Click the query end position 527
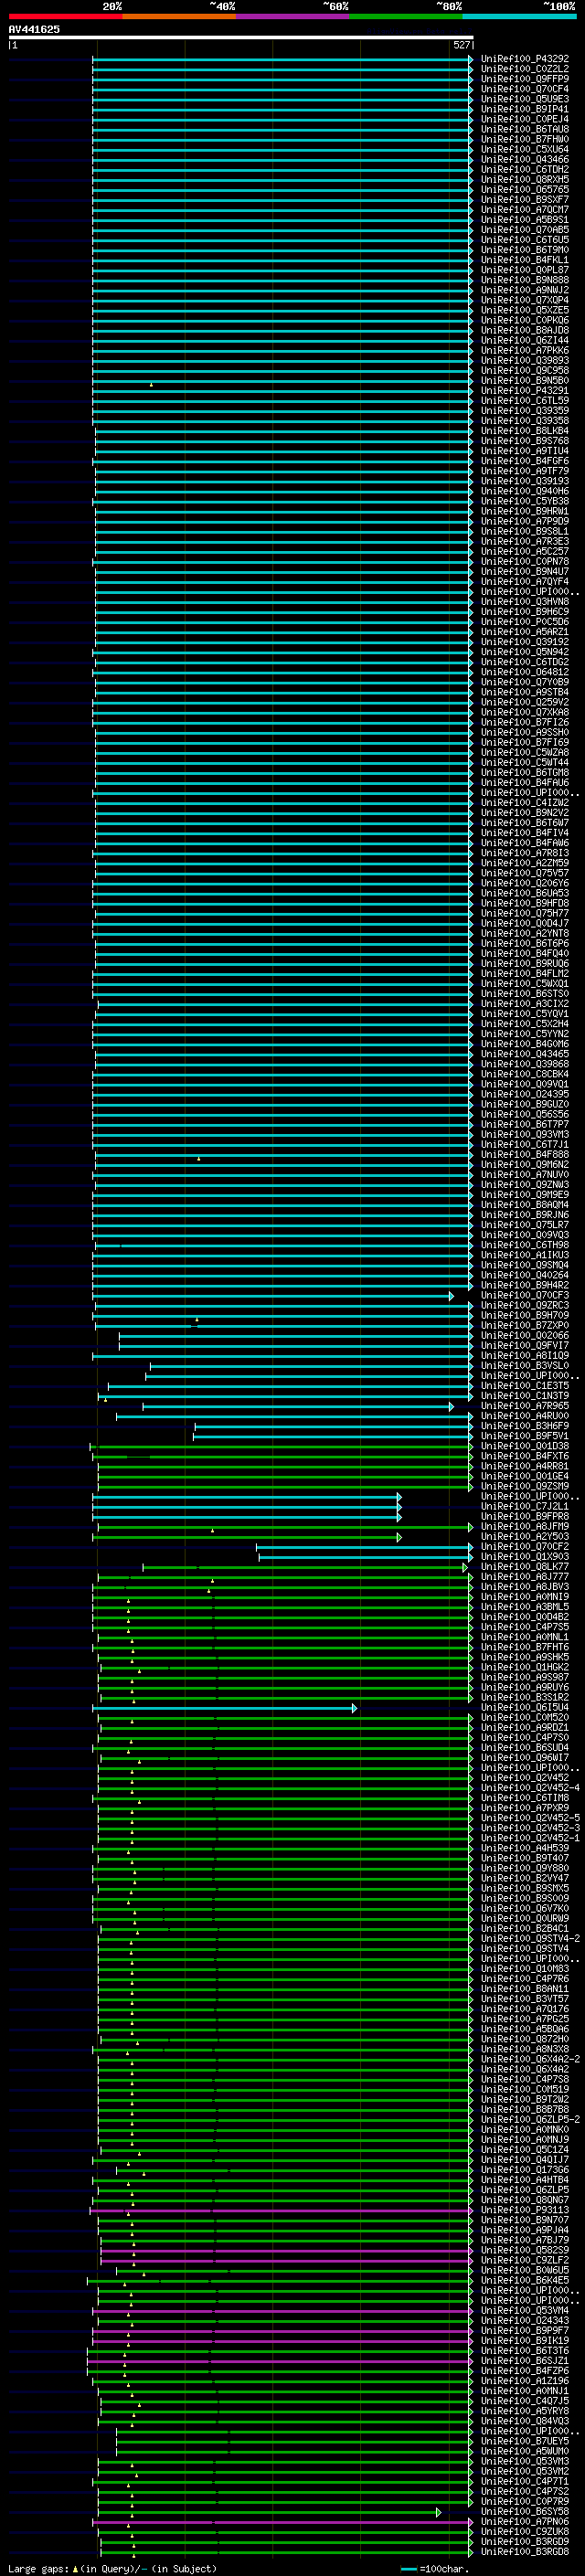Screen dimensions: 585x2576 tap(462, 45)
